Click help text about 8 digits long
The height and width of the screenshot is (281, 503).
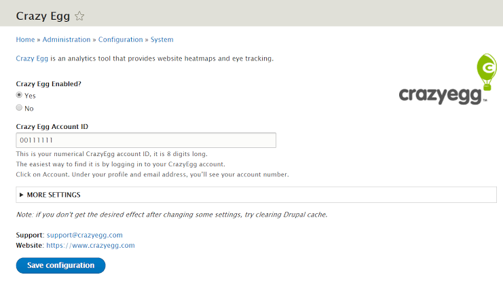point(111,154)
